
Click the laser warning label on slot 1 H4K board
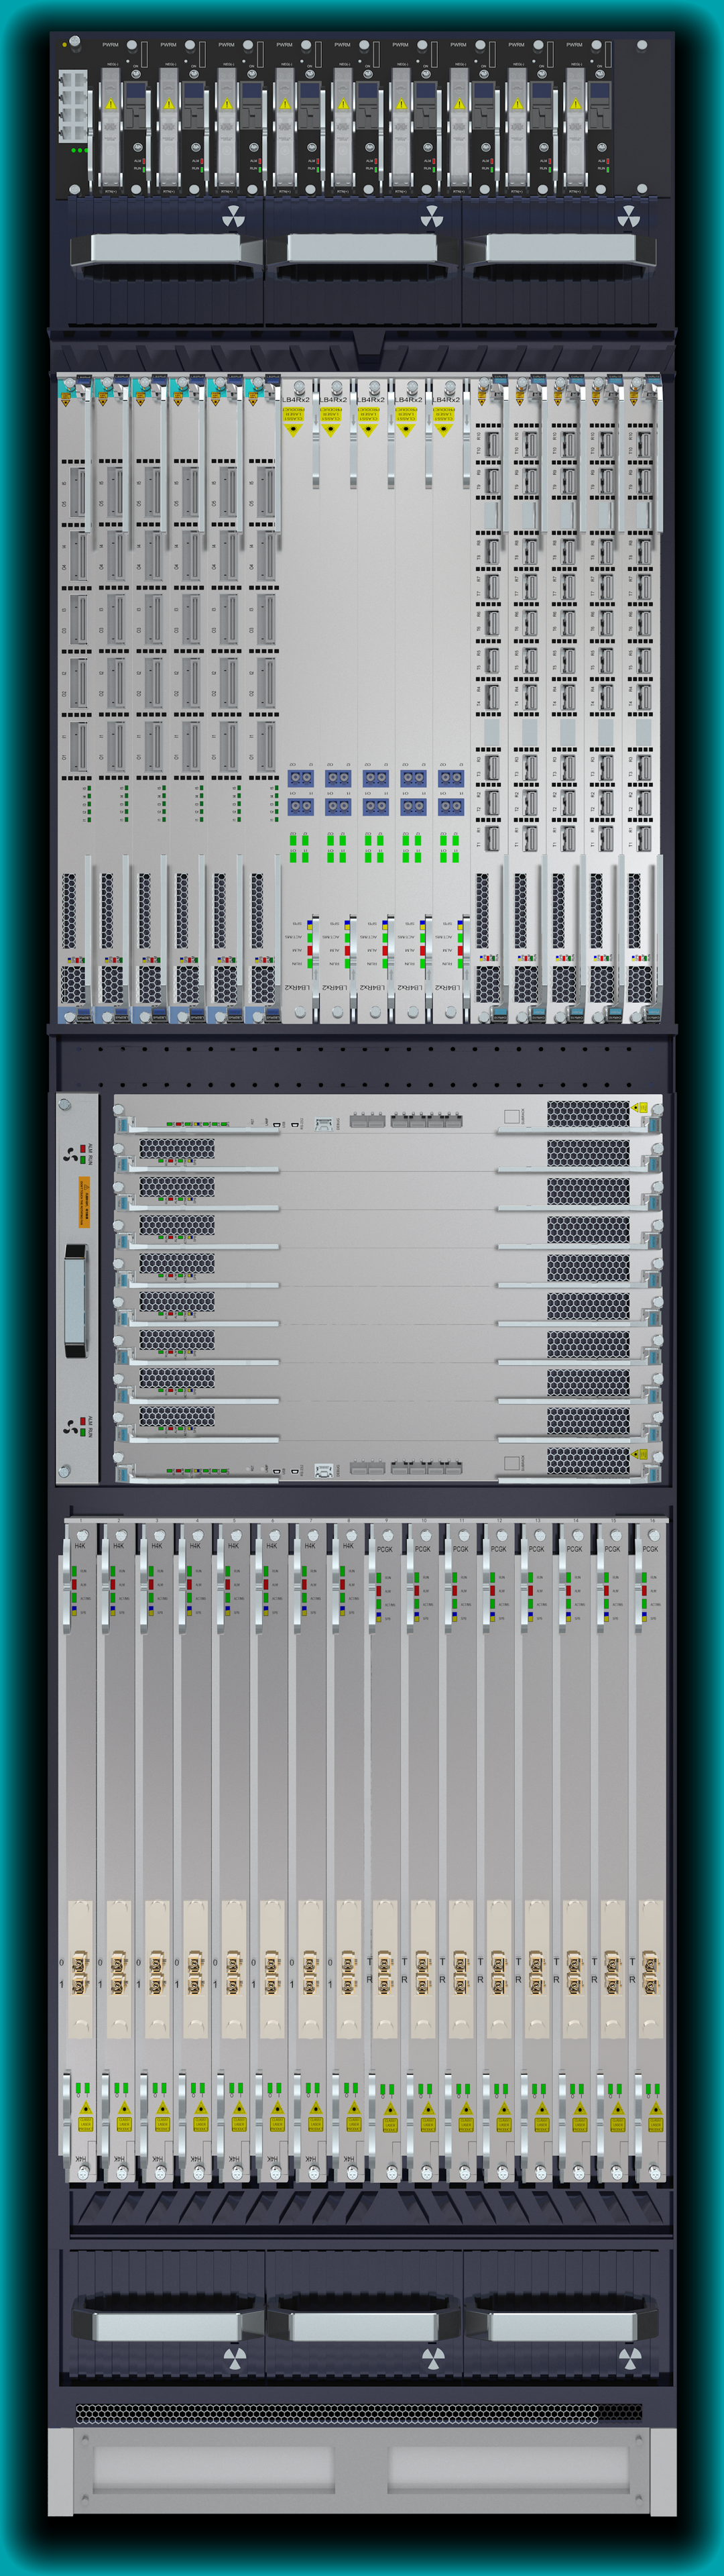[86, 2117]
